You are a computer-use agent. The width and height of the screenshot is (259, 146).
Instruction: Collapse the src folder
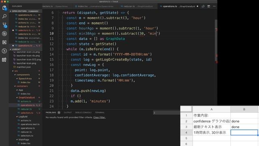coord(16,71)
